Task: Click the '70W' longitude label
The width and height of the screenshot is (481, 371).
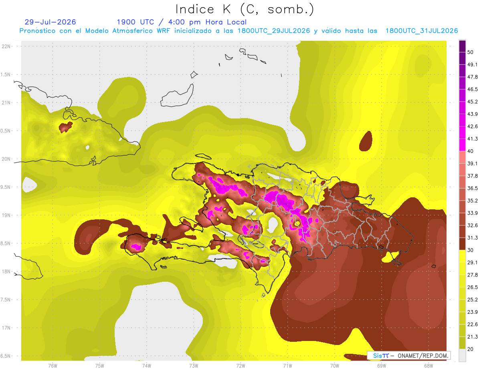Action: [335, 365]
